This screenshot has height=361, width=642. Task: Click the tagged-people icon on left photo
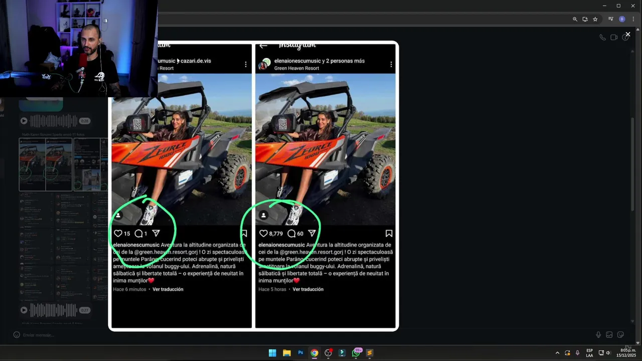pyautogui.click(x=118, y=215)
